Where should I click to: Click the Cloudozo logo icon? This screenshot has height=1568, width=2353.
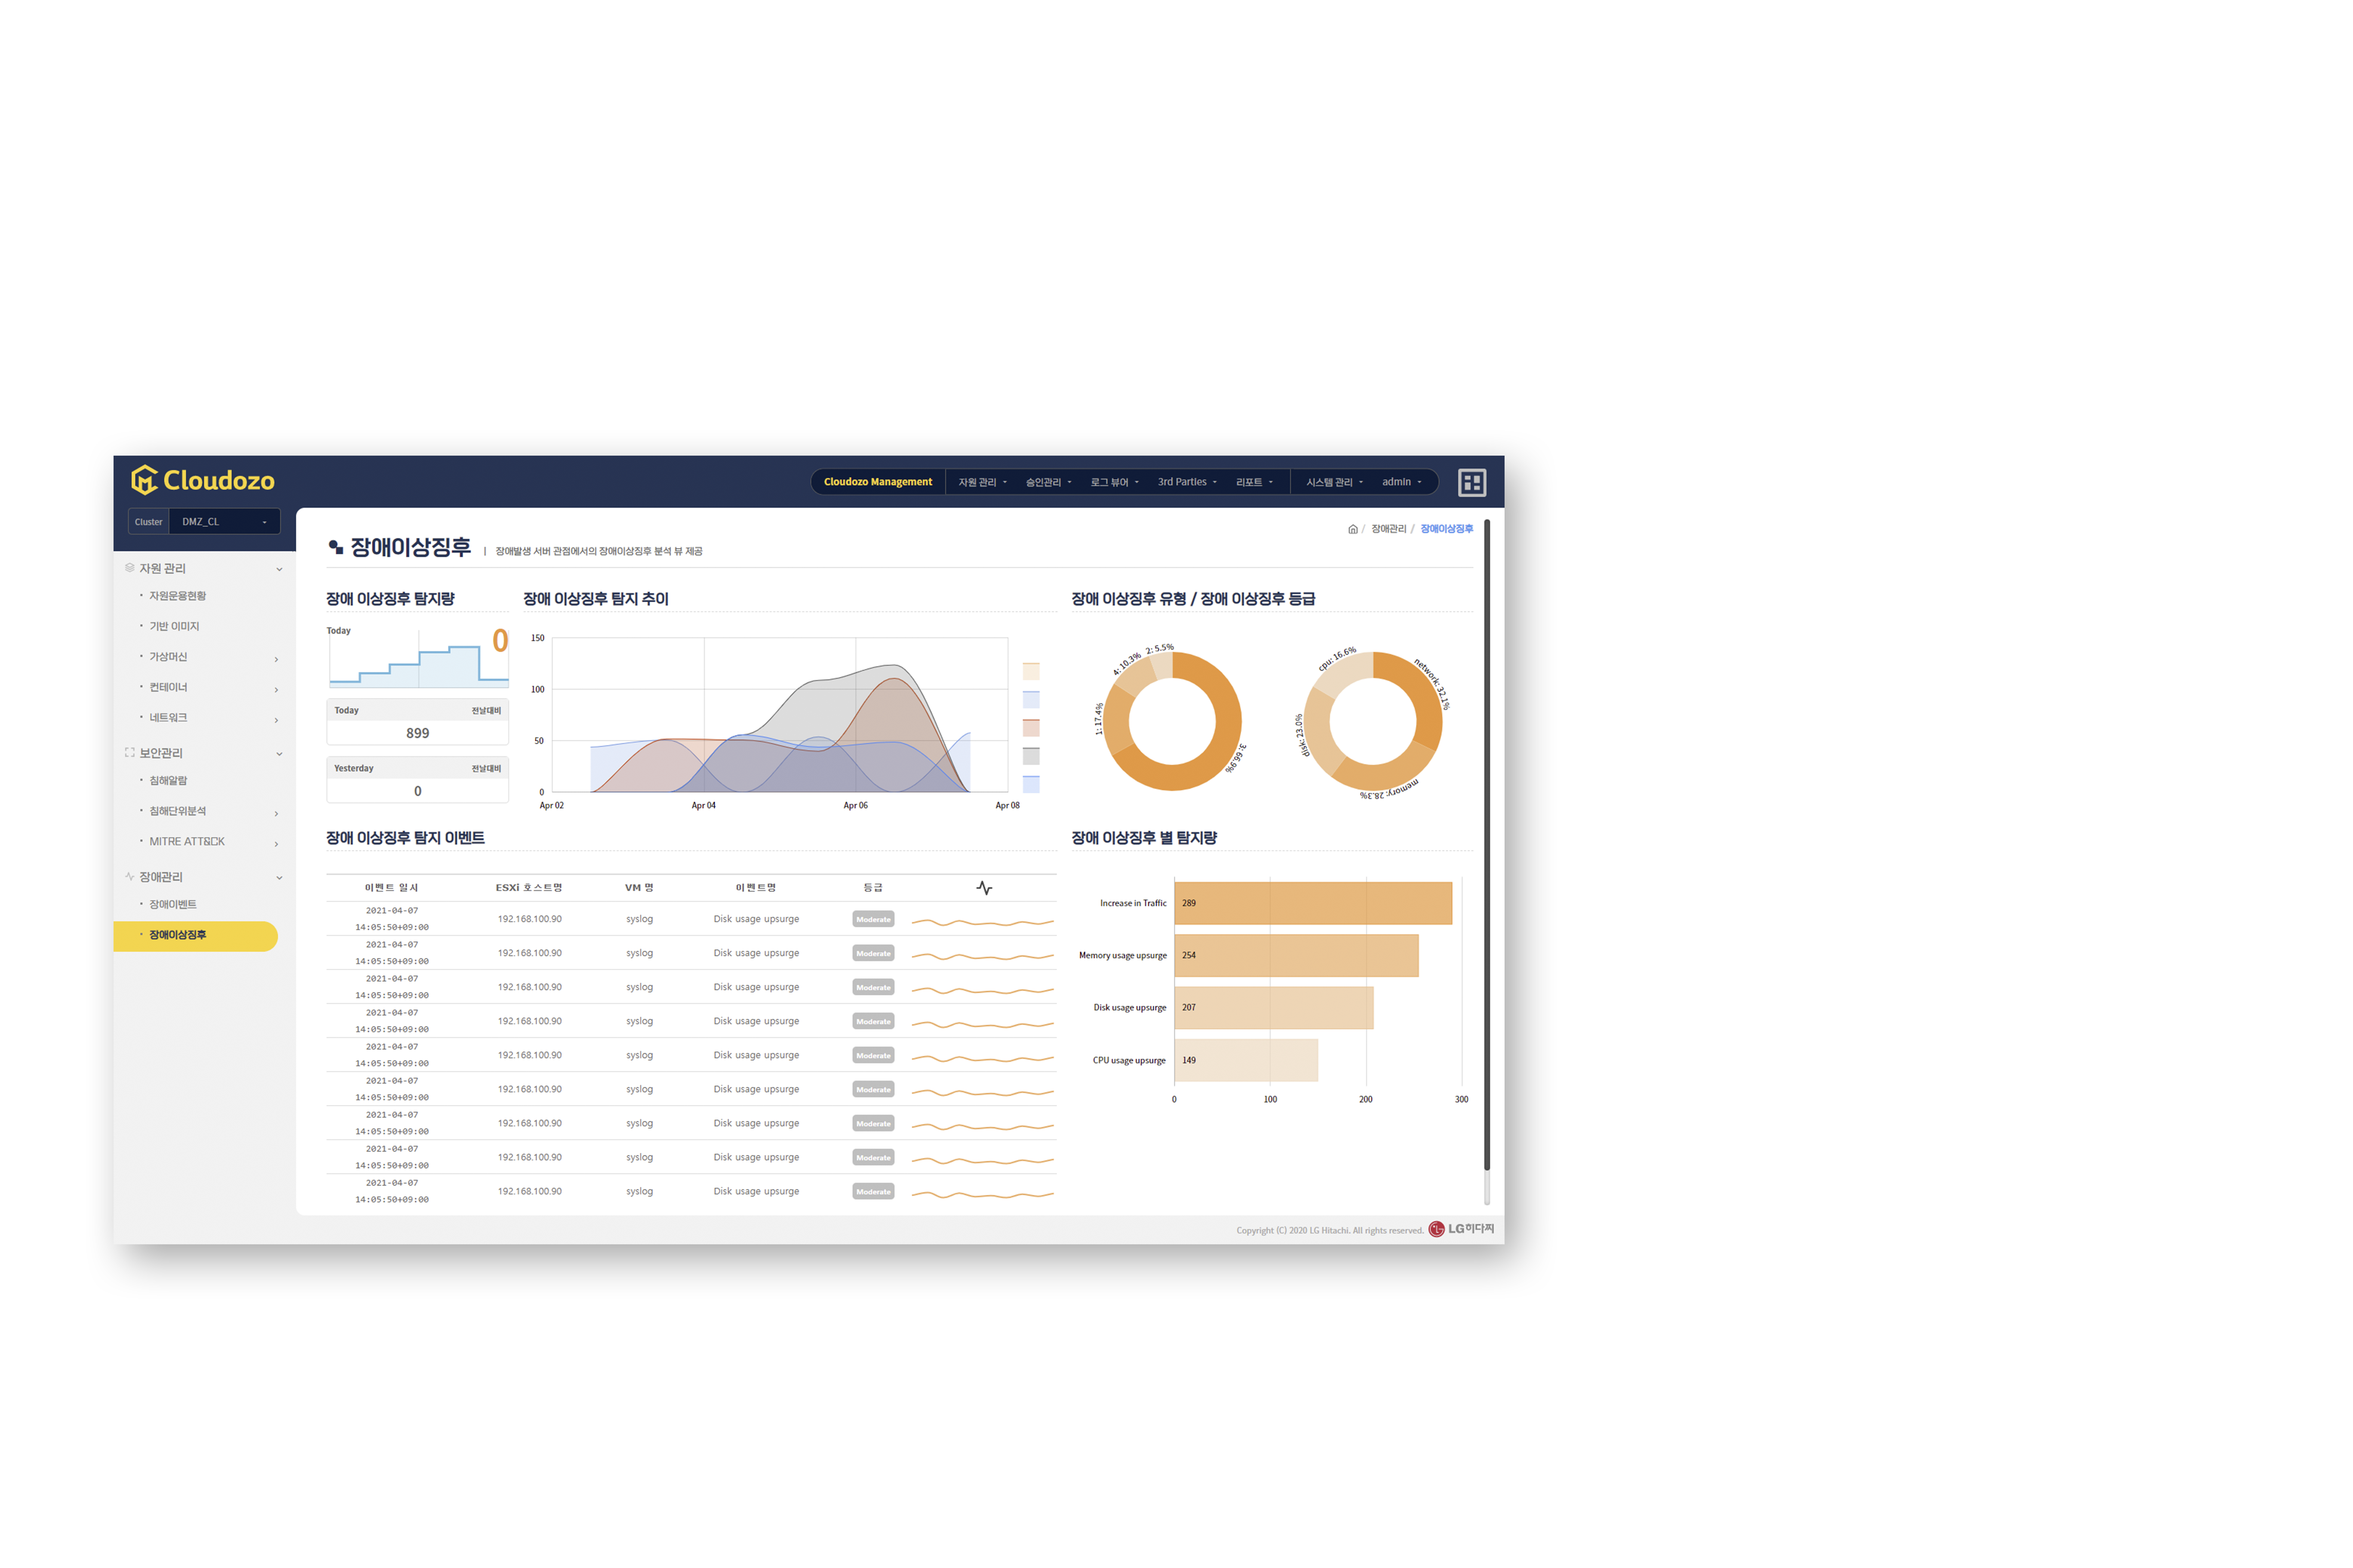[144, 480]
